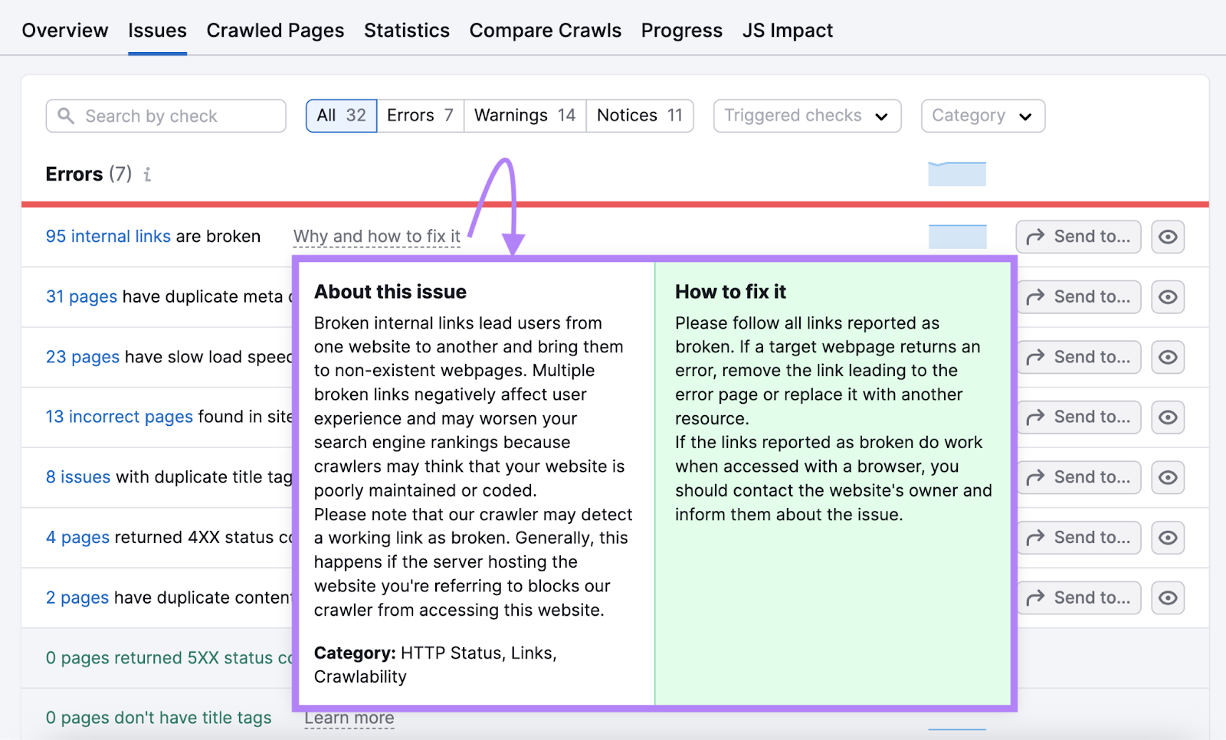Click the magnifier icon in the search field
Image resolution: width=1226 pixels, height=740 pixels.
tap(67, 116)
